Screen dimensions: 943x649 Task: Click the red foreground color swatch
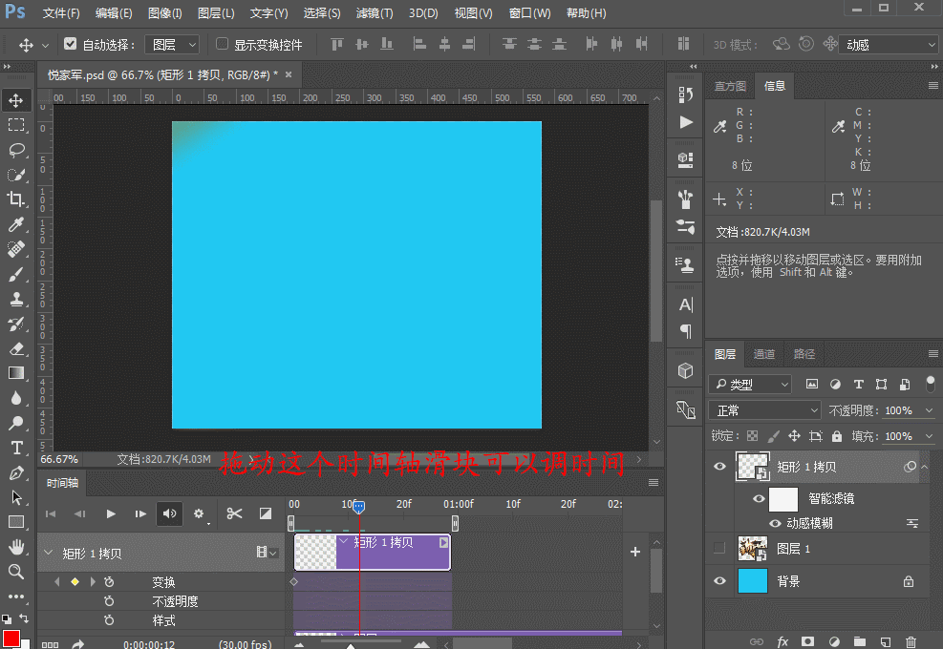11,639
